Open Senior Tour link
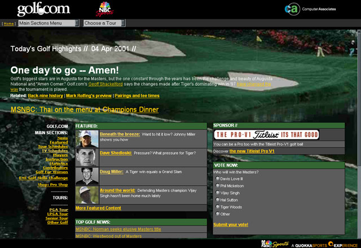 (56, 218)
